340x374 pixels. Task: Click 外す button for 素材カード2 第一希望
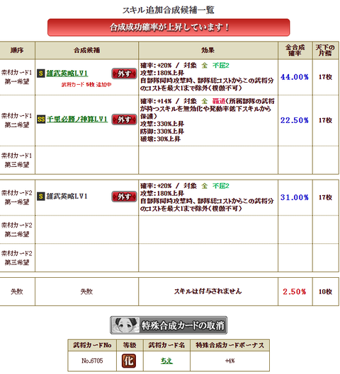click(x=124, y=197)
